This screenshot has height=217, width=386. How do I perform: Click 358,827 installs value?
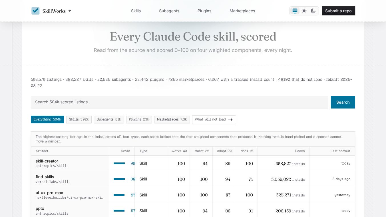tap(290, 164)
